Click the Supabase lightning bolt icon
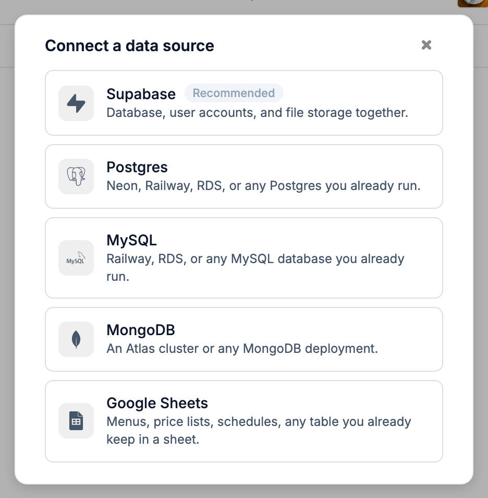This screenshot has height=498, width=488. [76, 103]
